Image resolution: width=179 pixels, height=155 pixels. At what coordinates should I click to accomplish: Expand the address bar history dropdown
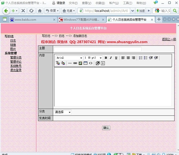point(133,11)
